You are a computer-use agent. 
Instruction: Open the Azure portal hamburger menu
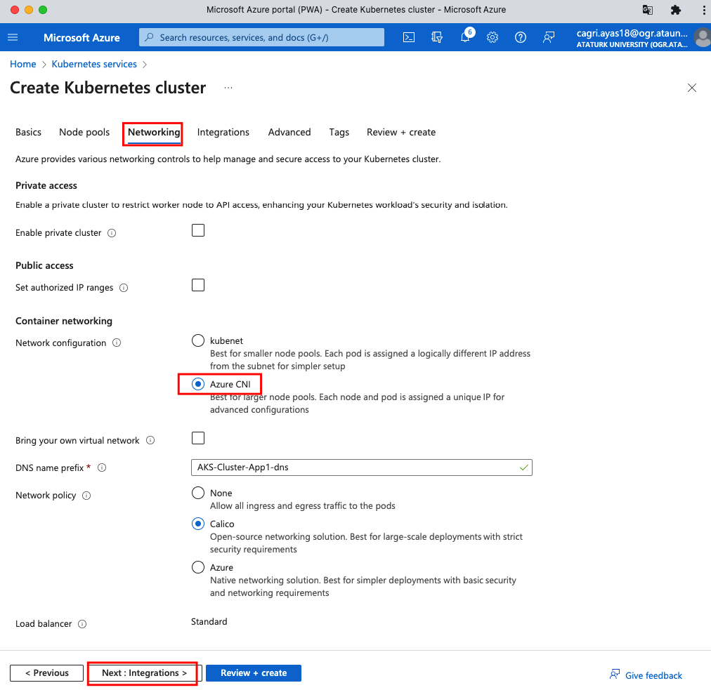(x=13, y=37)
